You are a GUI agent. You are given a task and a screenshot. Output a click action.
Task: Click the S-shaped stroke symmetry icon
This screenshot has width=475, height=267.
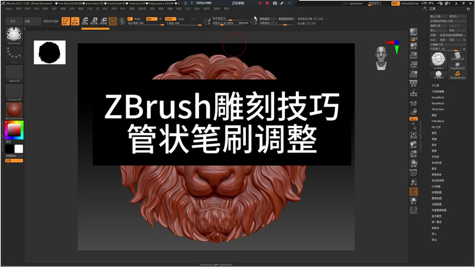[122, 21]
